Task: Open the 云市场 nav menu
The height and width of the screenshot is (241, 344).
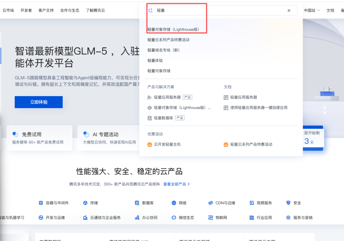Action: [8, 10]
